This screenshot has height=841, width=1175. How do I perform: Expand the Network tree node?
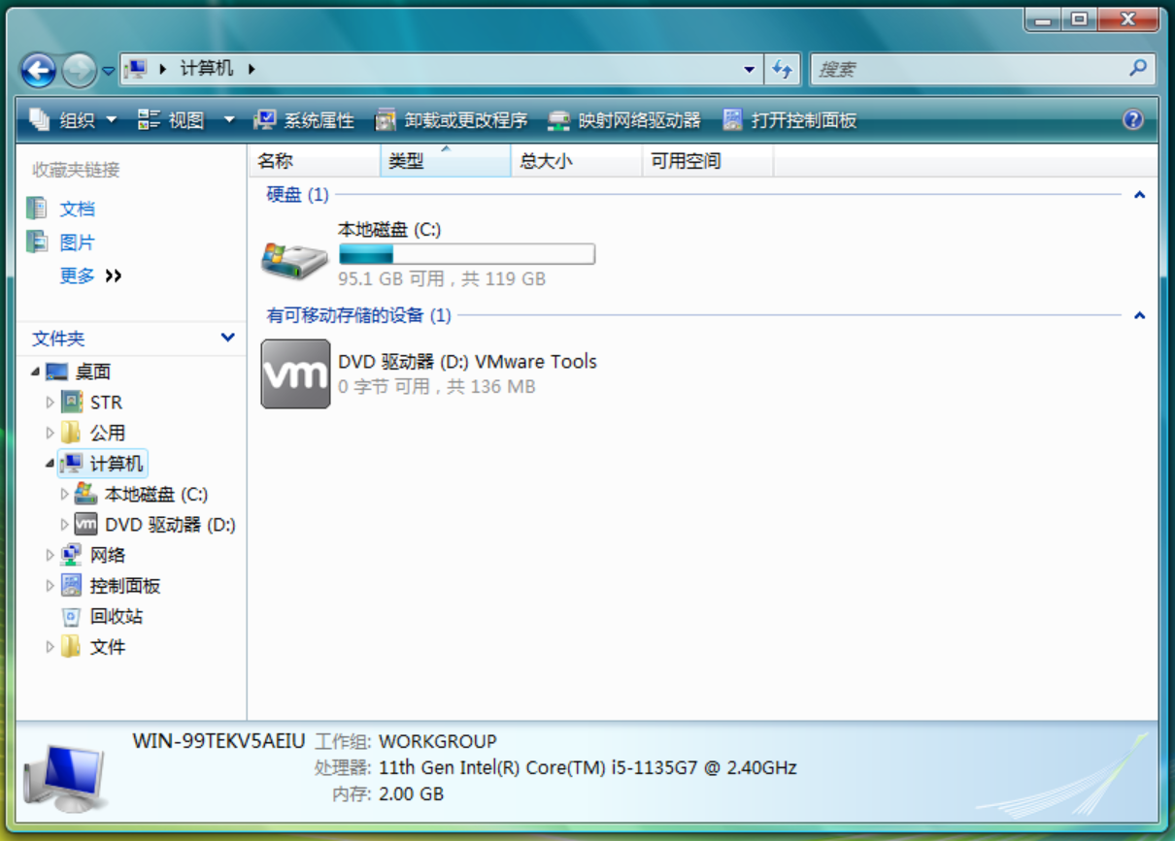tap(50, 556)
